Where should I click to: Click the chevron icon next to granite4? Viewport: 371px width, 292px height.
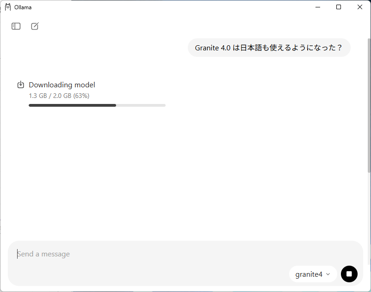tap(328, 274)
